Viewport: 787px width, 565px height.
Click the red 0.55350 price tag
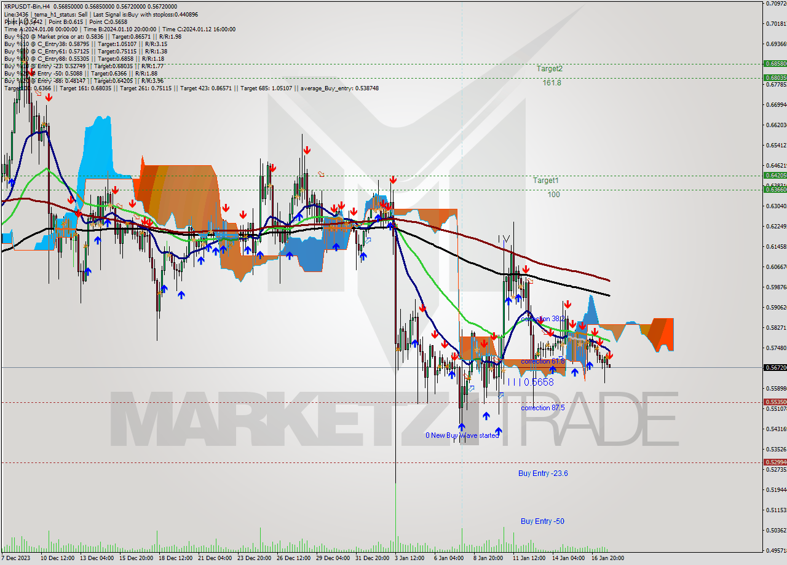tap(775, 402)
